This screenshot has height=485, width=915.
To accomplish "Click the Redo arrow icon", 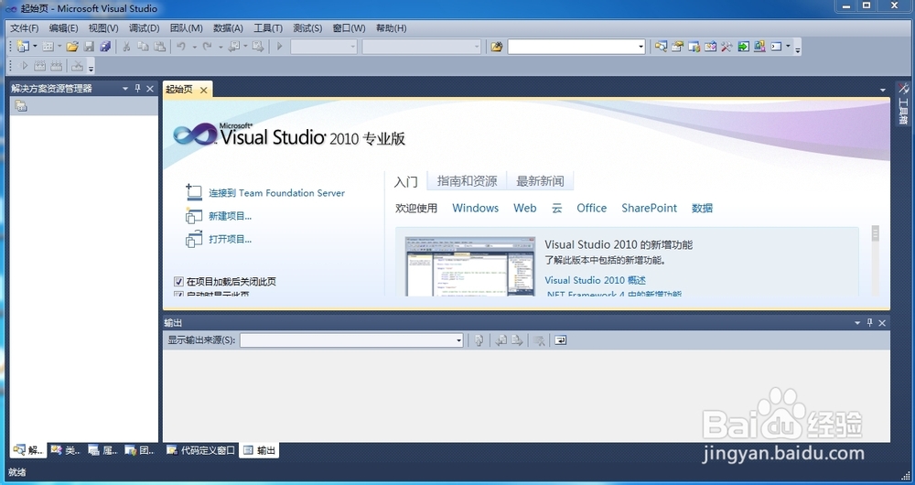I will (x=207, y=46).
